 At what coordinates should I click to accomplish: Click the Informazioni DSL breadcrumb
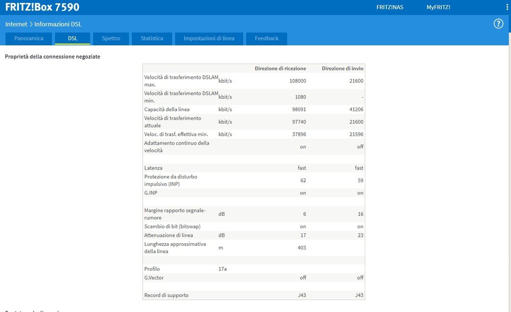58,24
